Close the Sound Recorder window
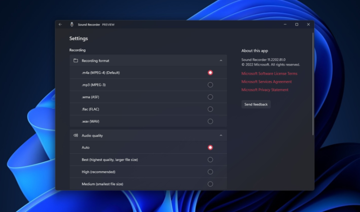 click(309, 24)
